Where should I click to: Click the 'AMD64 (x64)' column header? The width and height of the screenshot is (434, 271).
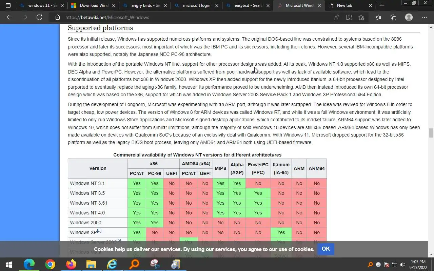click(x=196, y=164)
